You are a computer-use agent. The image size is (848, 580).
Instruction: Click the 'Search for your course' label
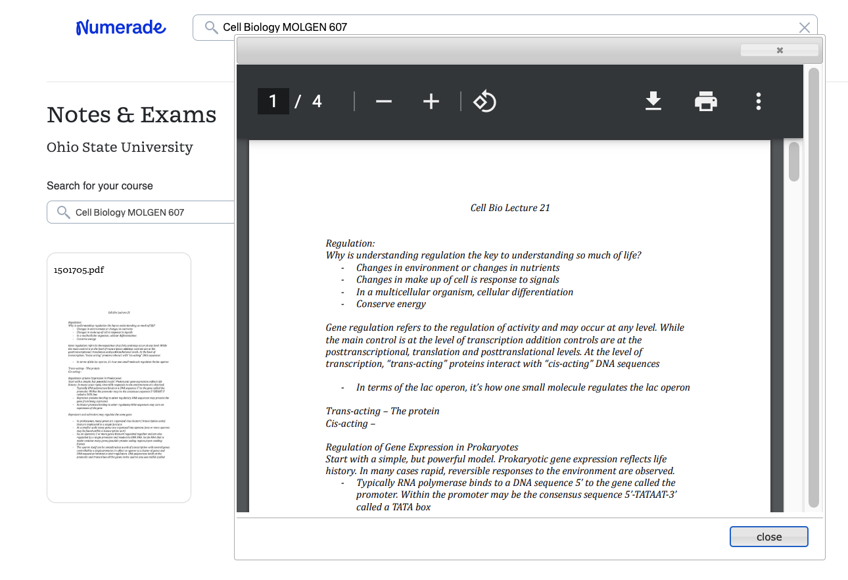tap(100, 186)
